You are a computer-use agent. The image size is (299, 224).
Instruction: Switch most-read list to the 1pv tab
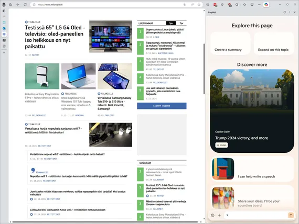pyautogui.click(x=171, y=23)
